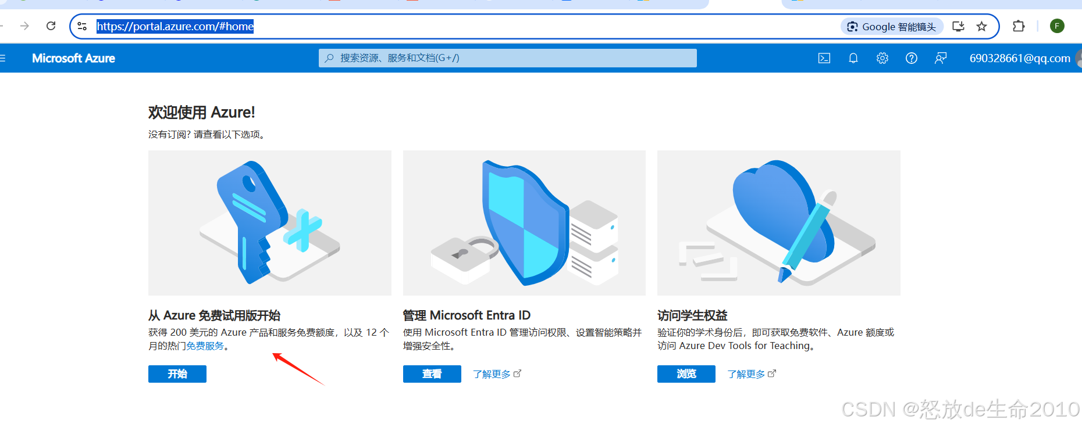This screenshot has height=428, width=1082.
Task: Open the 免费服务 link
Action: pos(205,346)
